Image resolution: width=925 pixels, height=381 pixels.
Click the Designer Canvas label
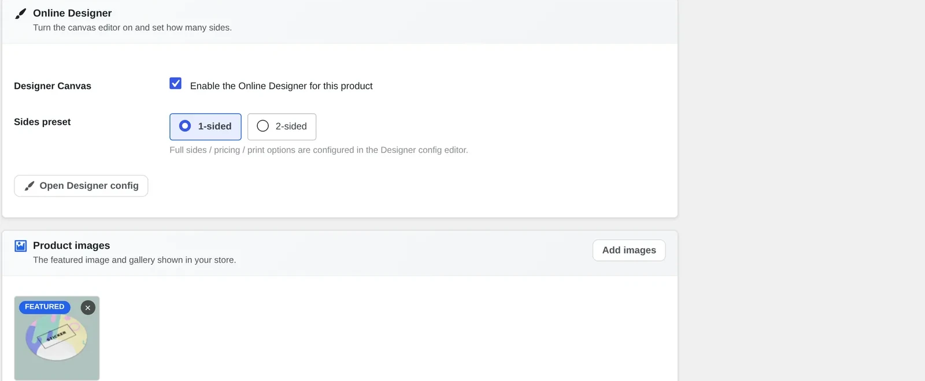53,86
